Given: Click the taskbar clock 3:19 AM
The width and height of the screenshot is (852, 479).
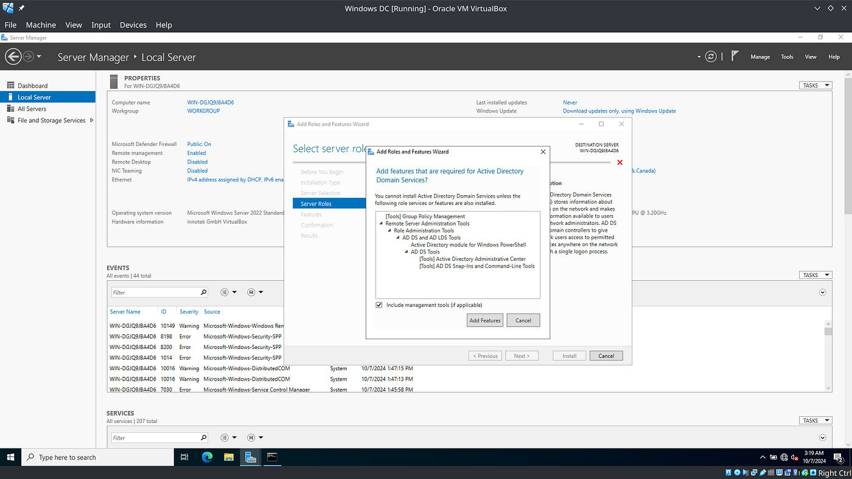Looking at the screenshot, I should pyautogui.click(x=814, y=453).
